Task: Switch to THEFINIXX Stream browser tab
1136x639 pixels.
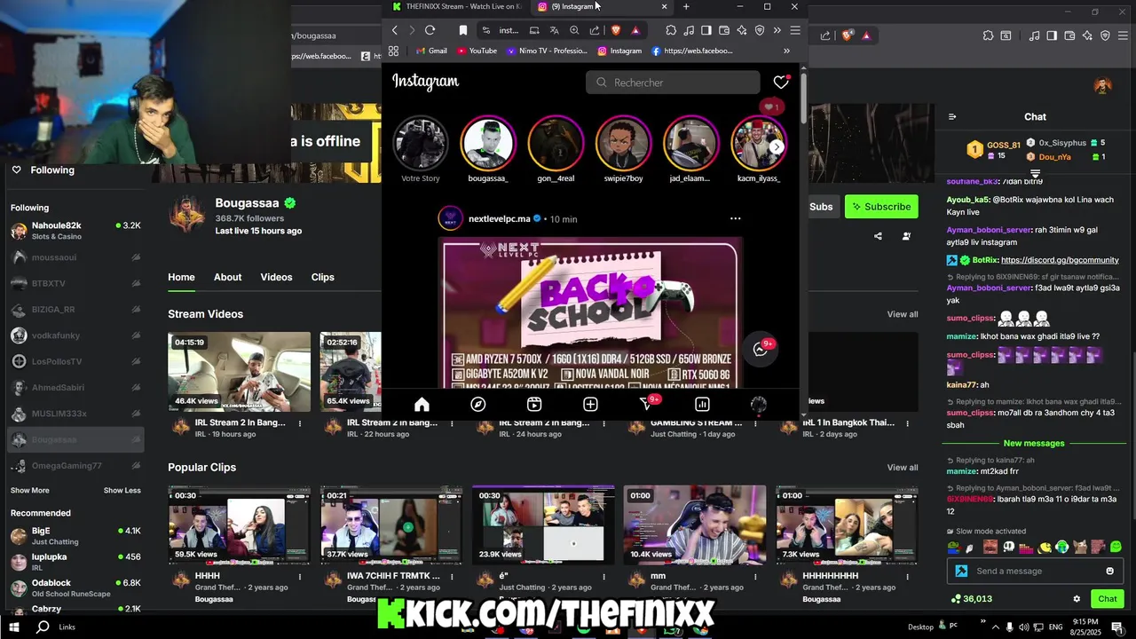Action: (x=455, y=6)
